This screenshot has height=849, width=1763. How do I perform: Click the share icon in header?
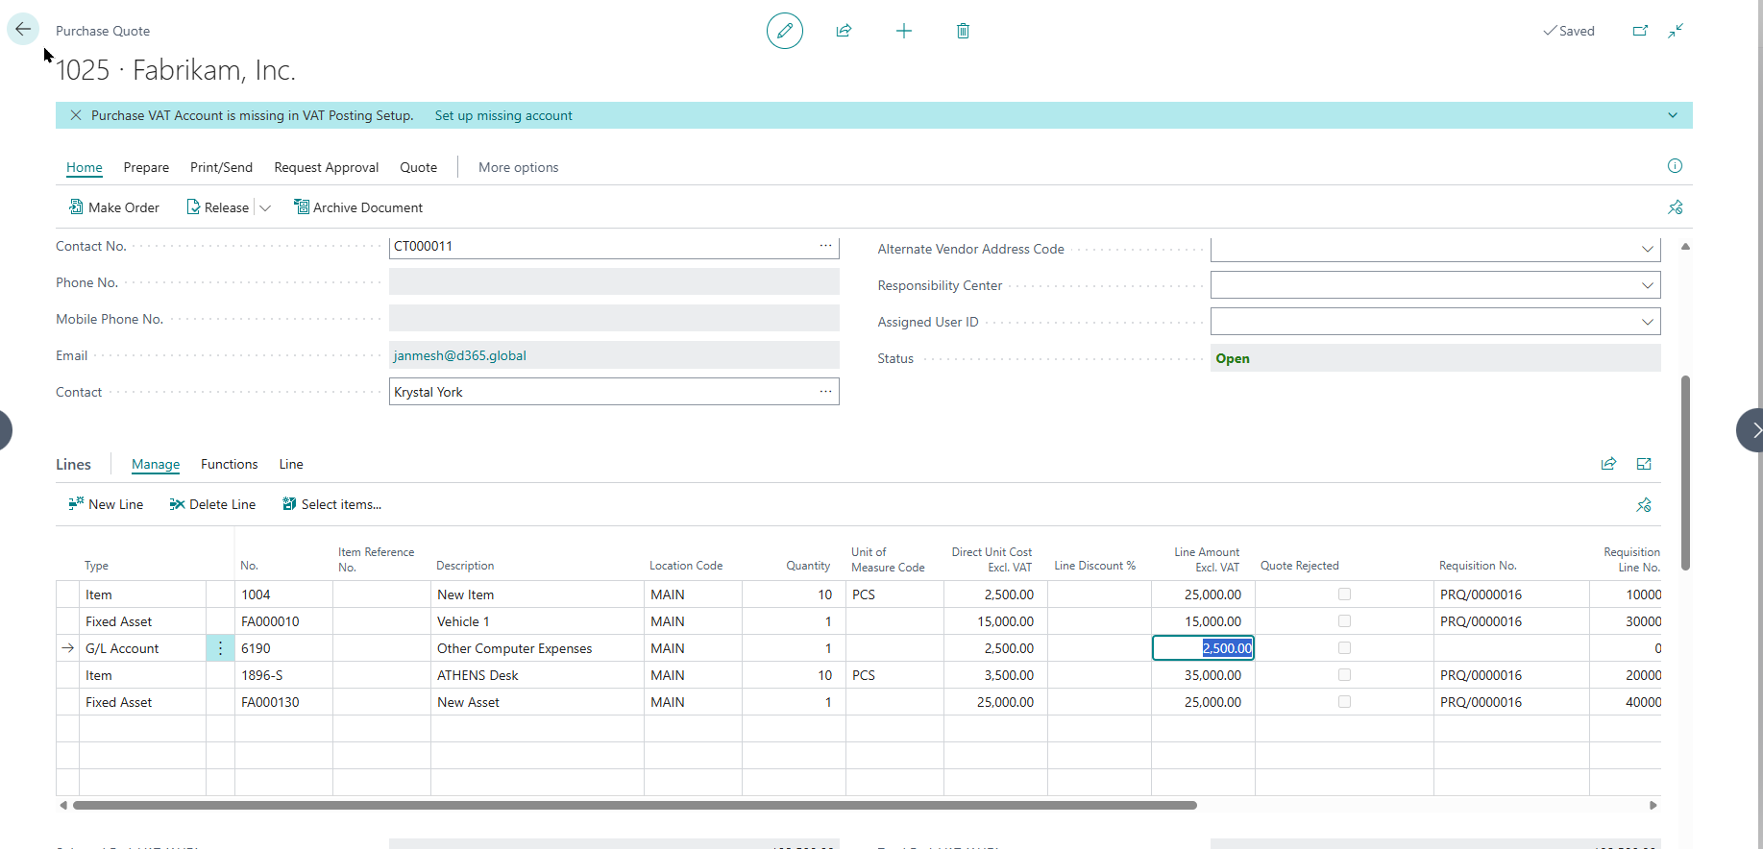click(844, 31)
